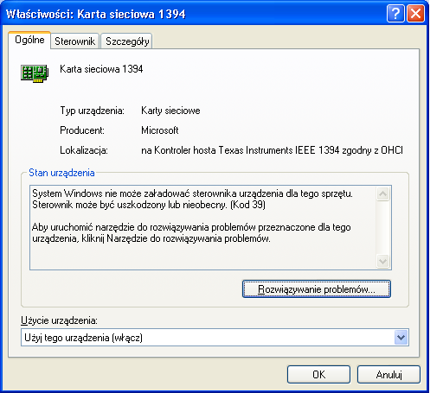Switch to the Sterownik tab
Image resolution: width=443 pixels, height=393 pixels.
(x=74, y=41)
